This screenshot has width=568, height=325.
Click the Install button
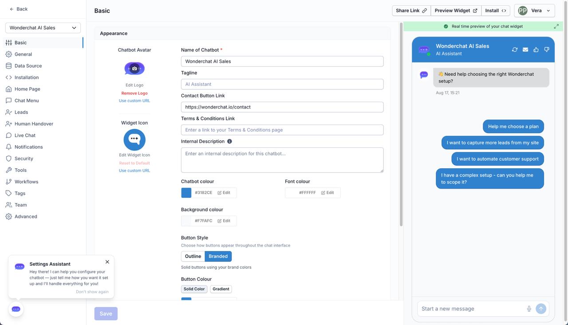point(495,11)
